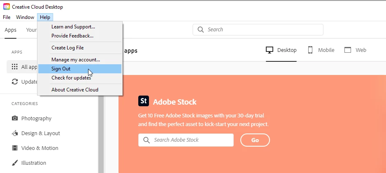Select the Desktop monitor icon

[x=270, y=50]
